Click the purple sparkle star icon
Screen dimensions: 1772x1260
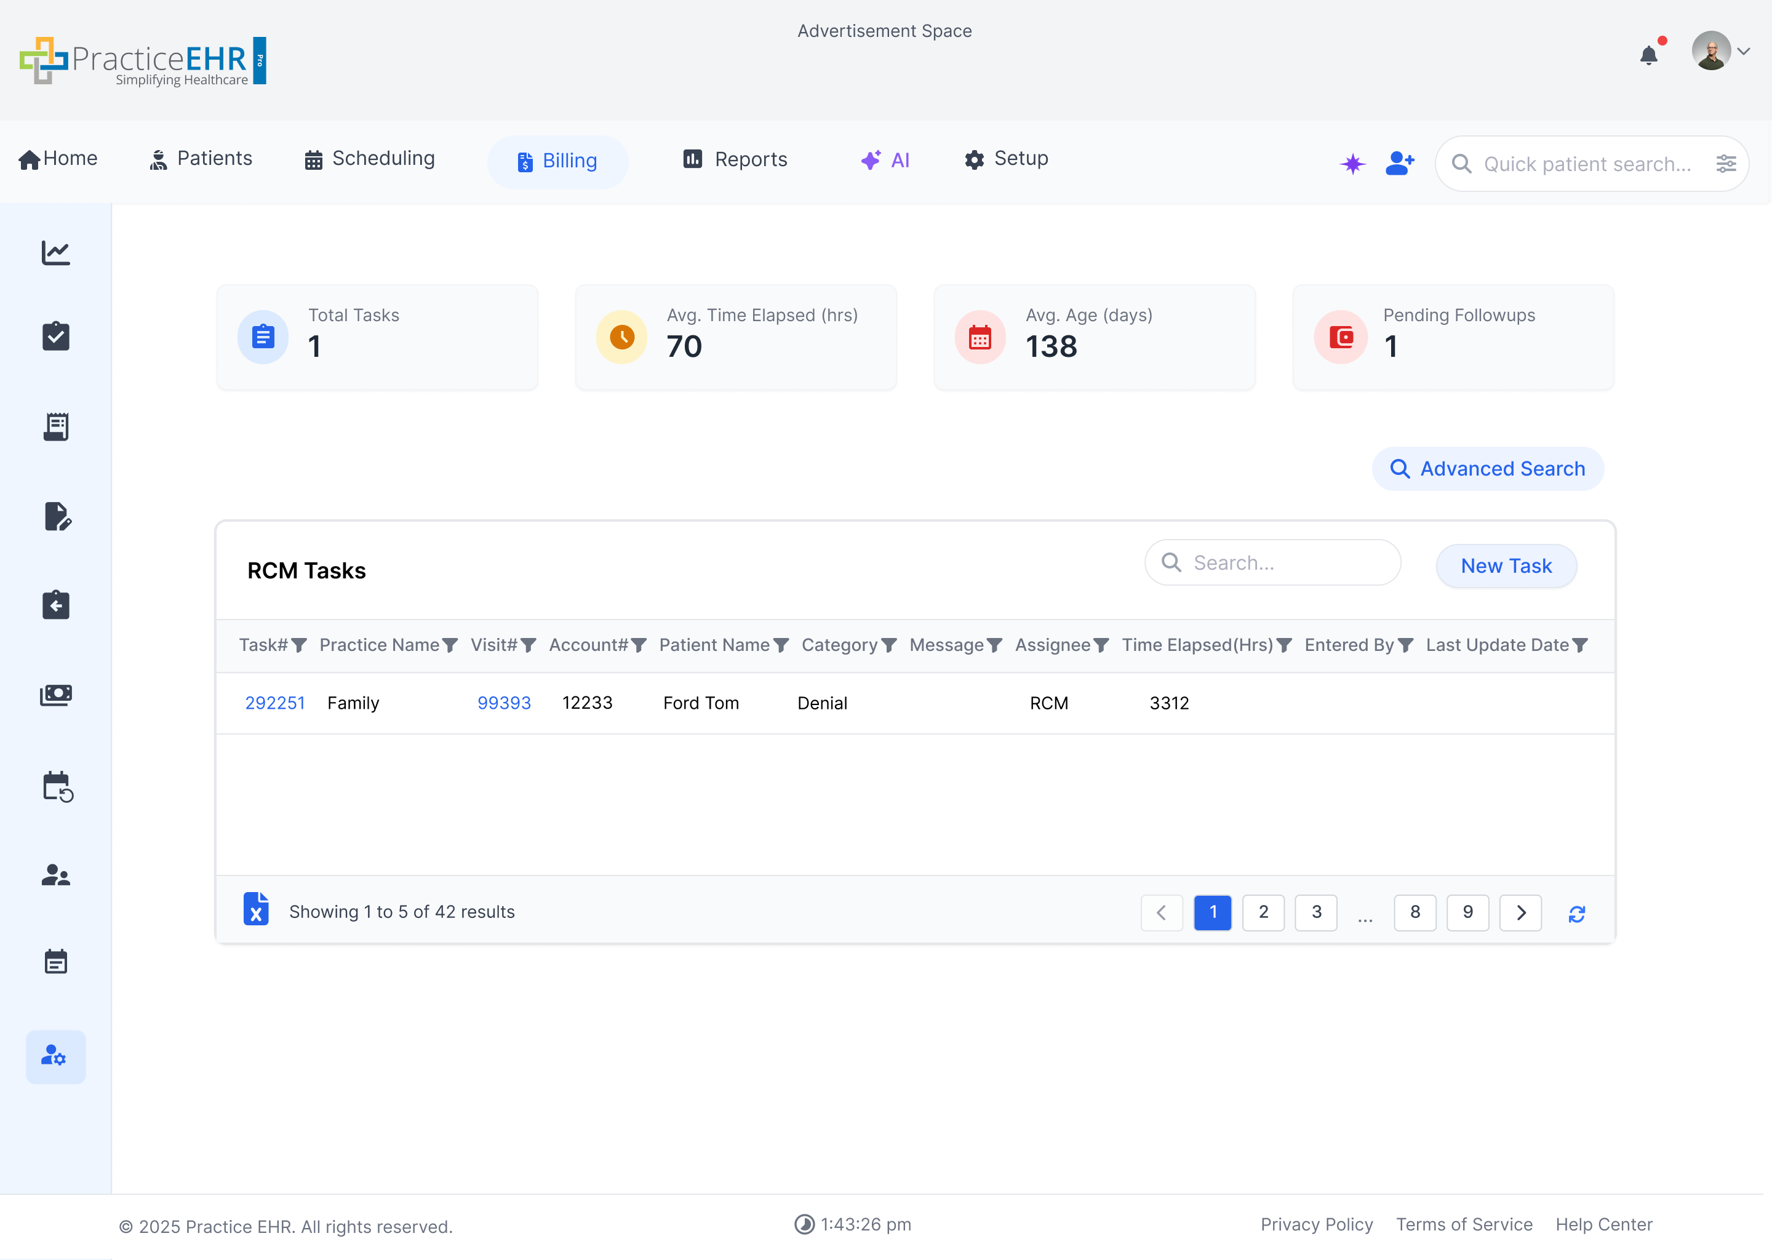coord(1352,164)
